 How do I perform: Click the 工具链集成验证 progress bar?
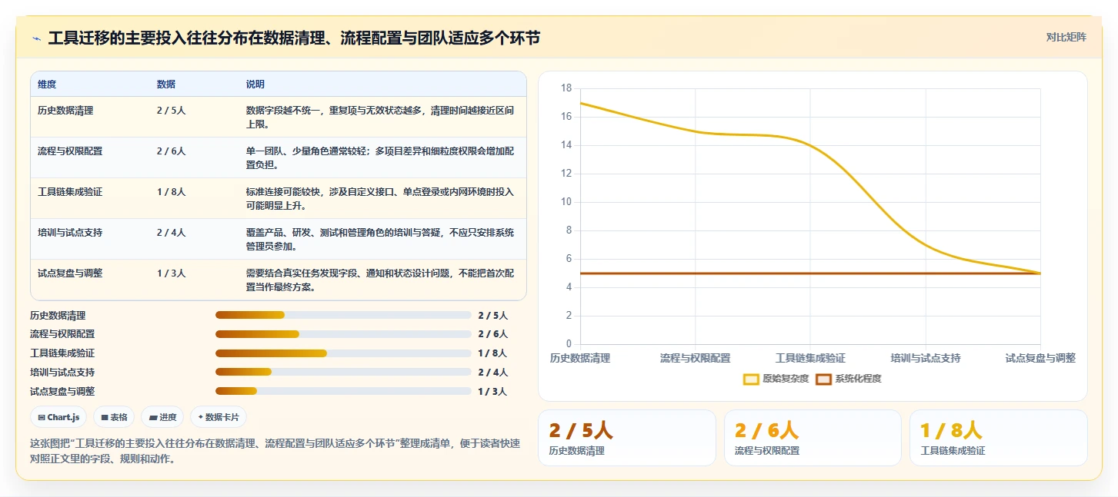[343, 353]
